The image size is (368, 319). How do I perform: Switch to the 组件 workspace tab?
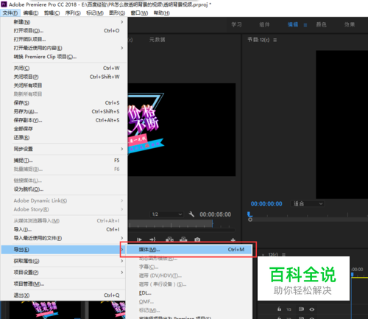(264, 24)
